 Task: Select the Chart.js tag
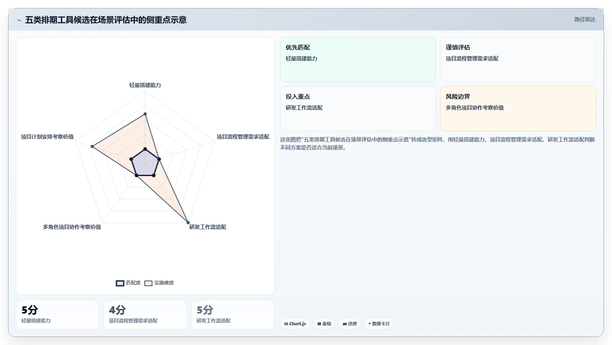tap(295, 324)
